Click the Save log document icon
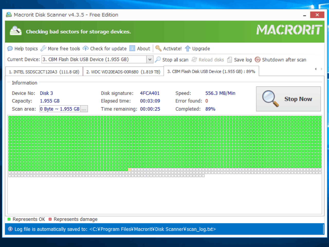329x247 pixels. click(230, 60)
